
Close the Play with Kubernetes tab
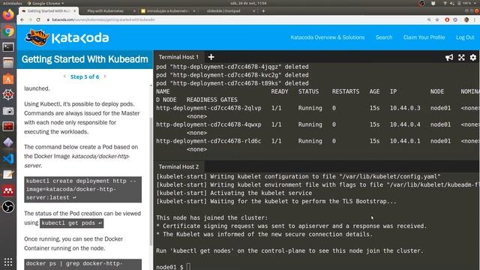pos(134,10)
